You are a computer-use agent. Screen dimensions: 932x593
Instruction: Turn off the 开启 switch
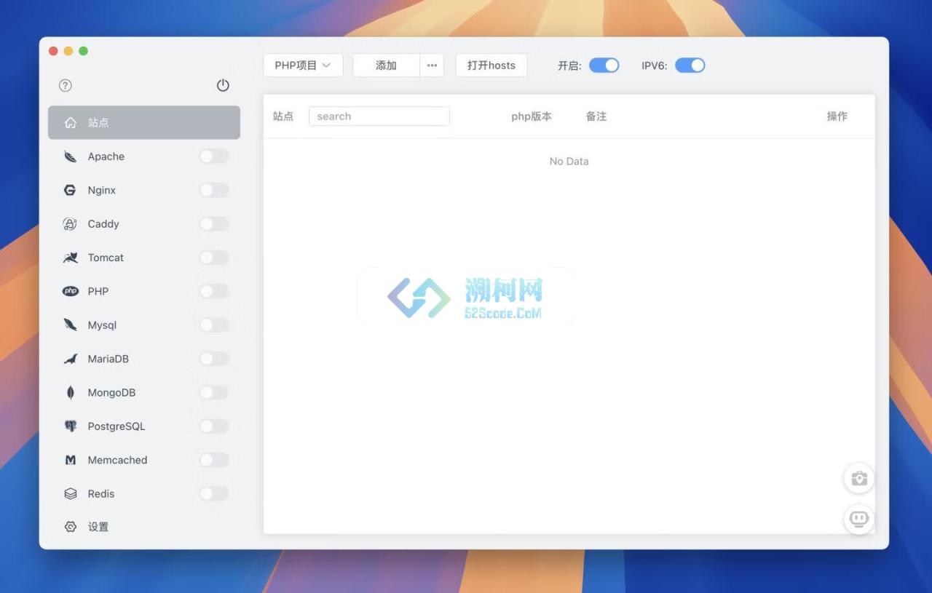pyautogui.click(x=604, y=65)
